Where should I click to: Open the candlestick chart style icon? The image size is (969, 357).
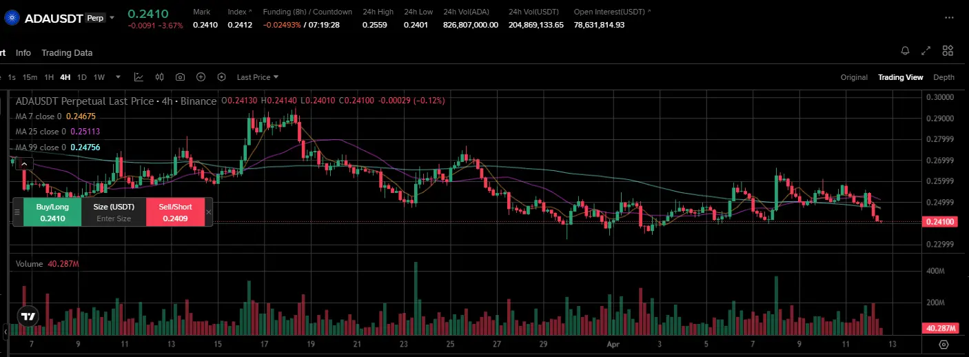(x=159, y=77)
